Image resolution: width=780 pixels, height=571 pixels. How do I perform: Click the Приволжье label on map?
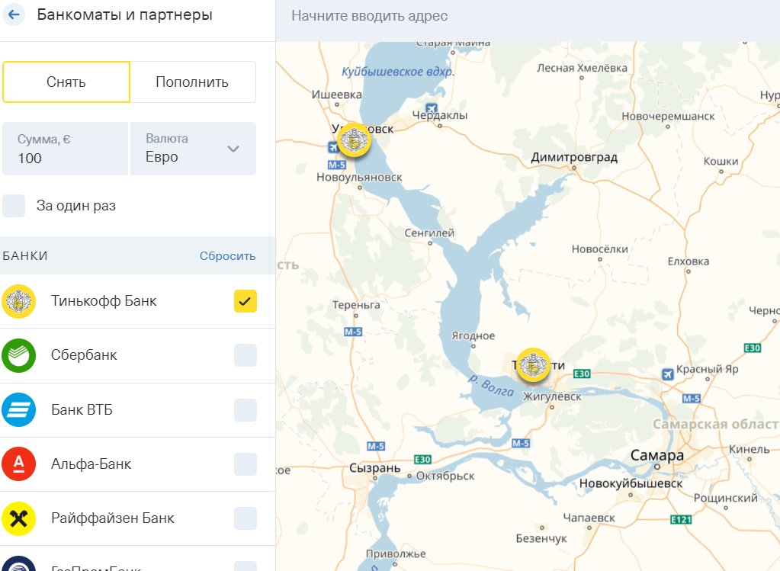396,553
